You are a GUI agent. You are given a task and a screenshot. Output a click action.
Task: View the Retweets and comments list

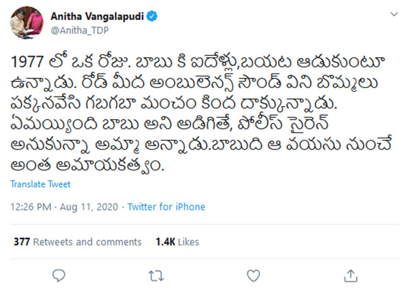86,242
